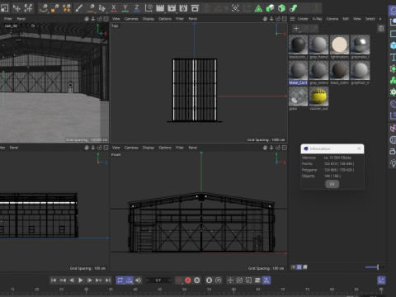Toggle X-axis lock
Image resolution: width=396 pixels, height=297 pixels.
[114, 8]
